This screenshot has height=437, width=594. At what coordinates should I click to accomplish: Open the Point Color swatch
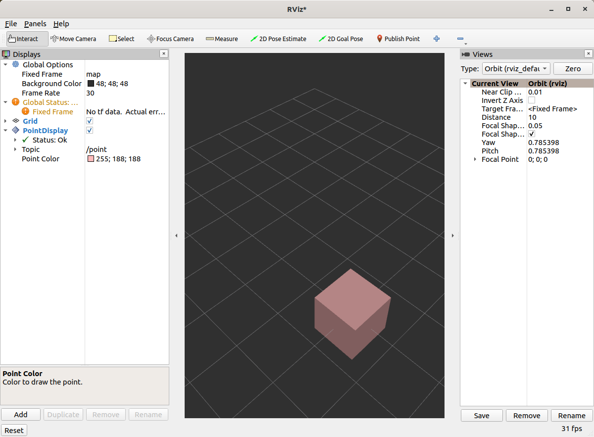(x=90, y=158)
